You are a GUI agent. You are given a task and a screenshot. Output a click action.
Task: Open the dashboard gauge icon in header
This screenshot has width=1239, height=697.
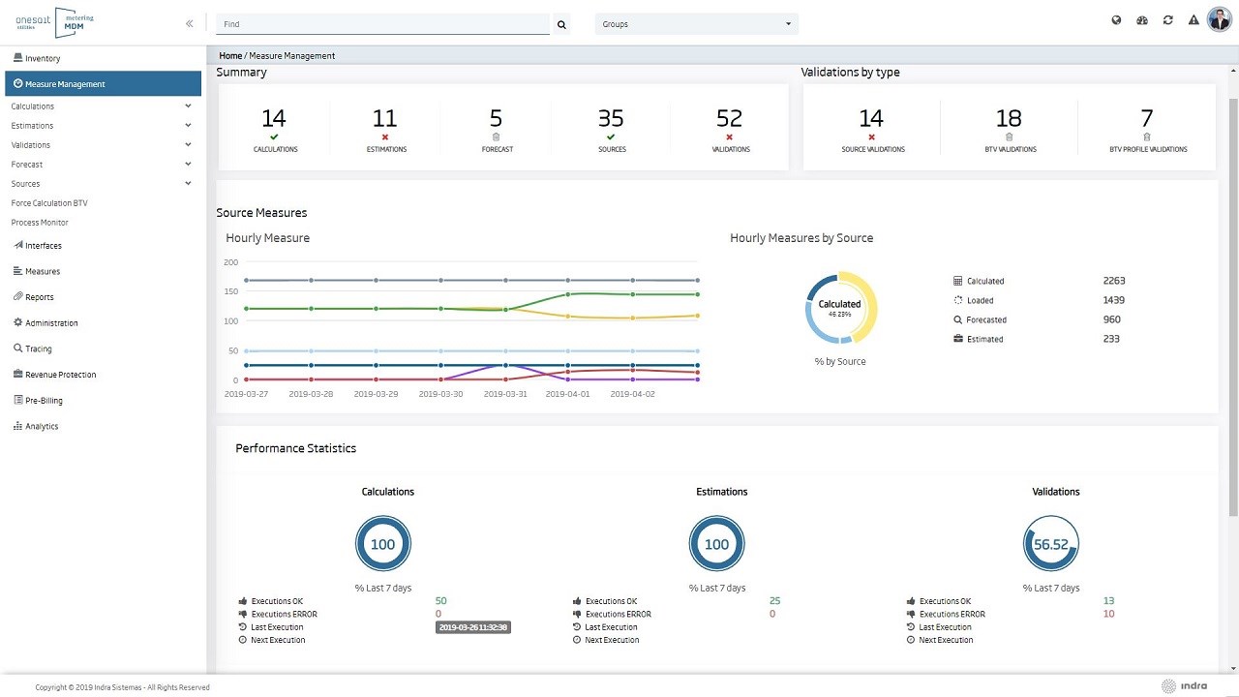(1142, 20)
